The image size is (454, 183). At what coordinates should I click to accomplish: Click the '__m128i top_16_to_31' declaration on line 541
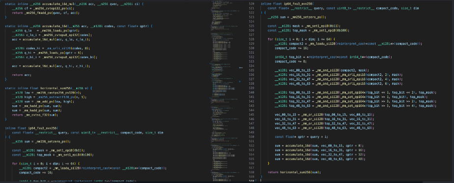351,97
